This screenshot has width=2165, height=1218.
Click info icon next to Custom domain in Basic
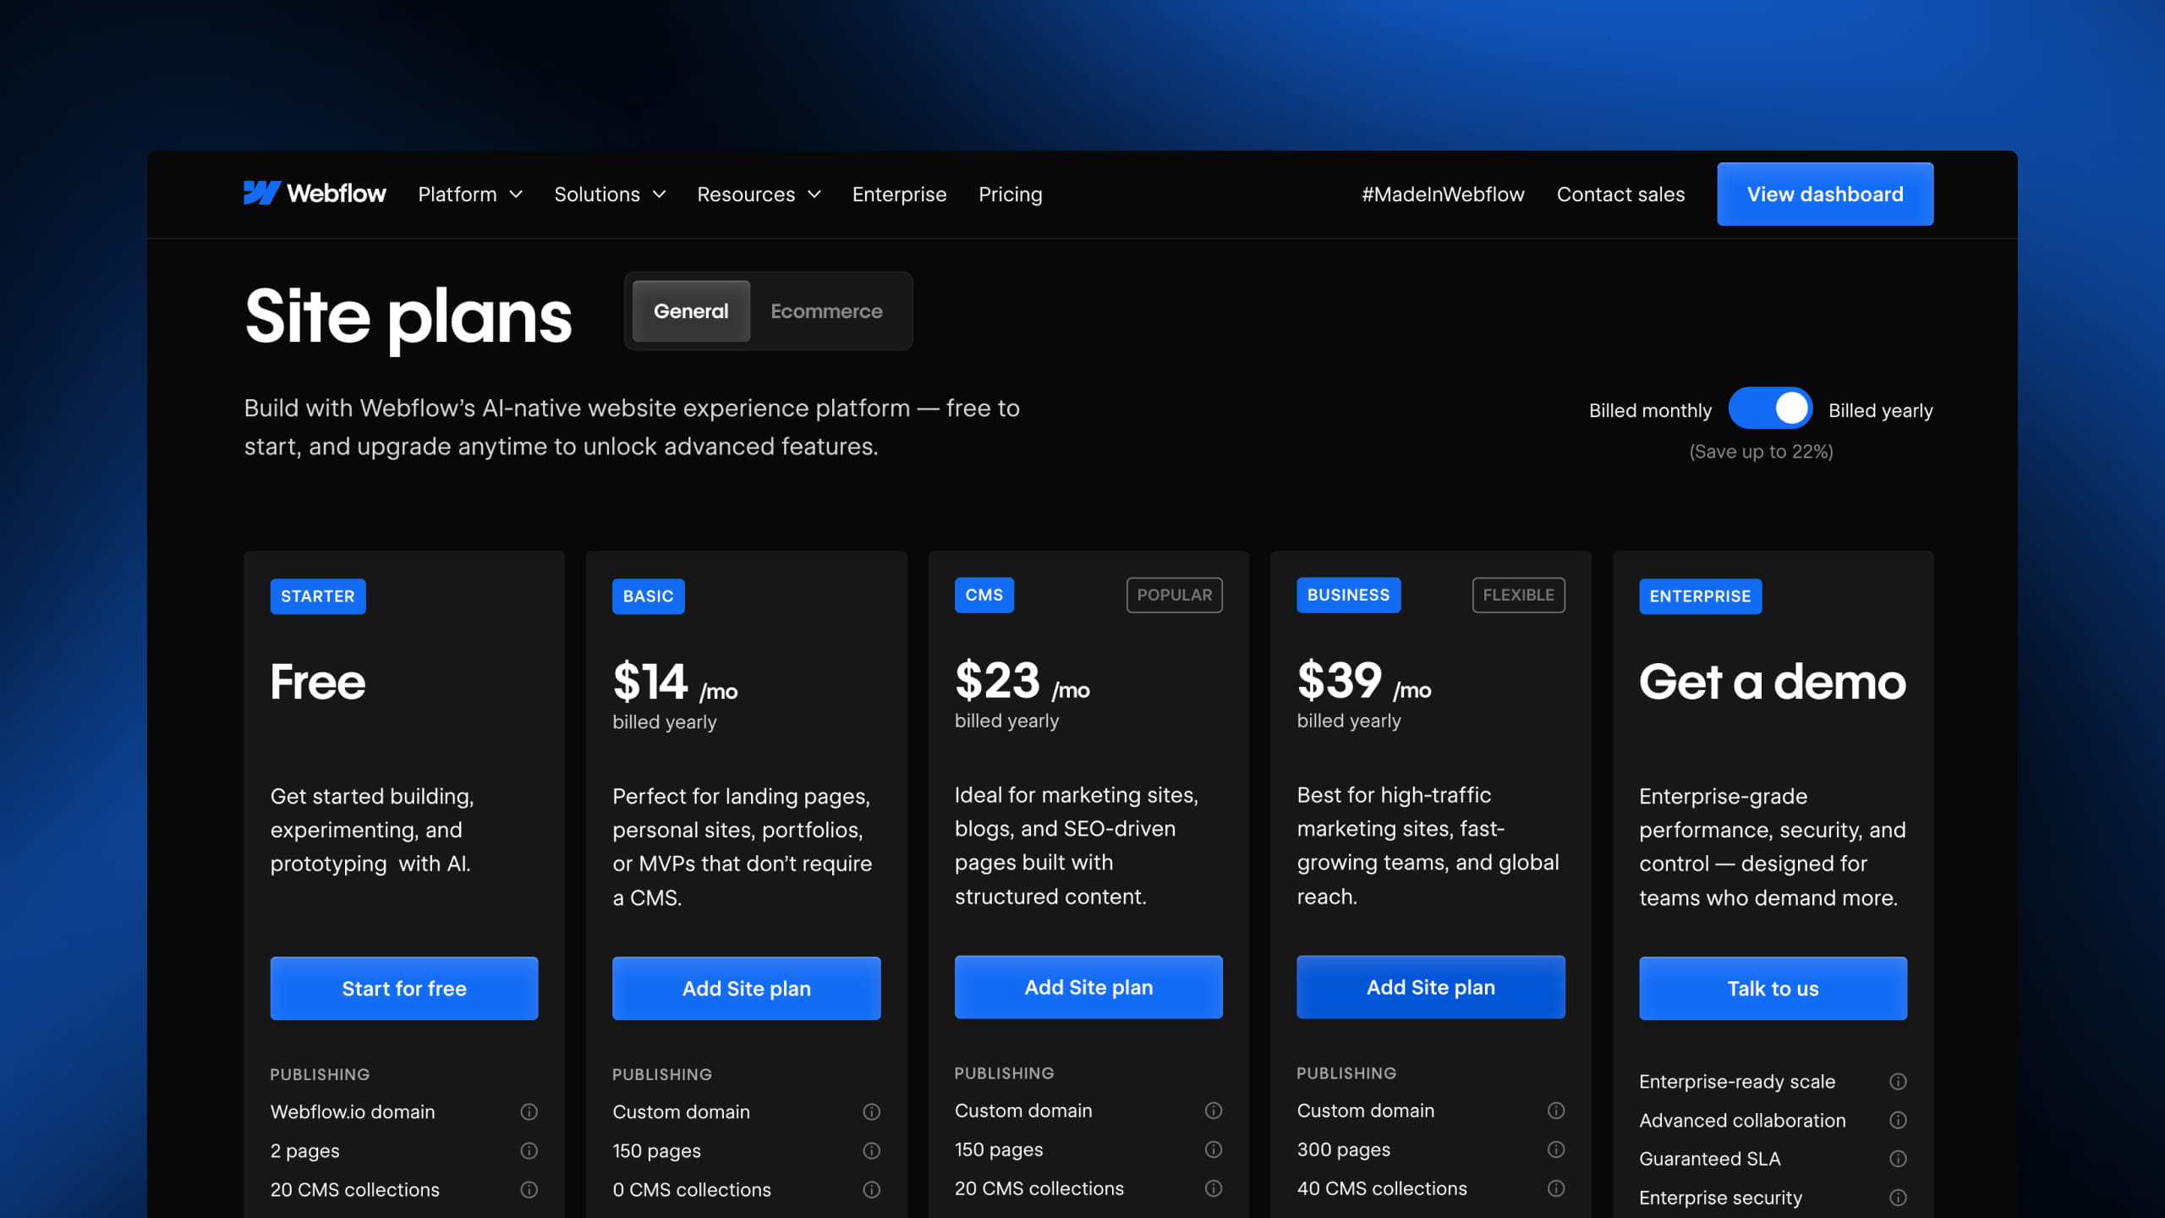(871, 1111)
